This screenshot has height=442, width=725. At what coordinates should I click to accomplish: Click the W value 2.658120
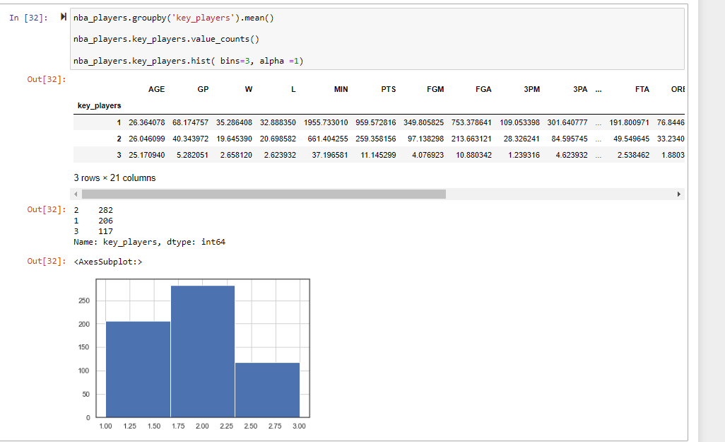click(x=236, y=155)
